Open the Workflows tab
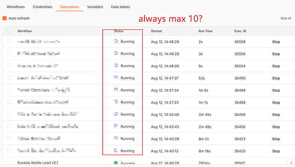The height and width of the screenshot is (167, 295). [16, 7]
